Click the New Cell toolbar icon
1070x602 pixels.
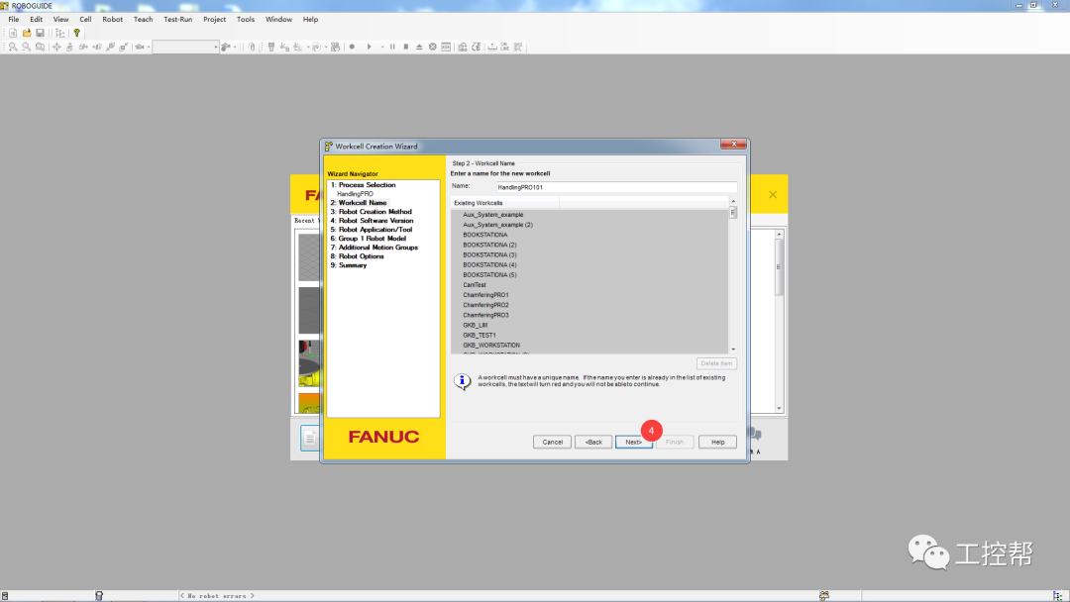(x=13, y=33)
